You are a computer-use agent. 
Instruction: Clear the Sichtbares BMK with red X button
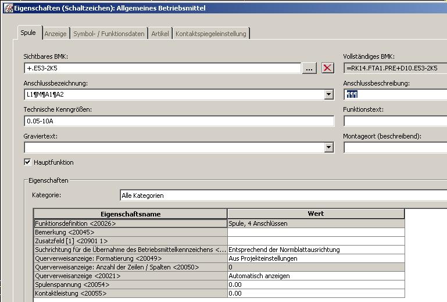pyautogui.click(x=328, y=68)
